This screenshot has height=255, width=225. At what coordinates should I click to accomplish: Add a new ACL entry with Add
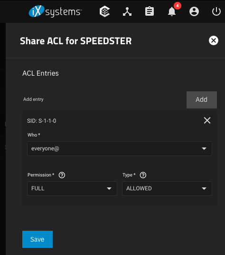click(x=202, y=100)
